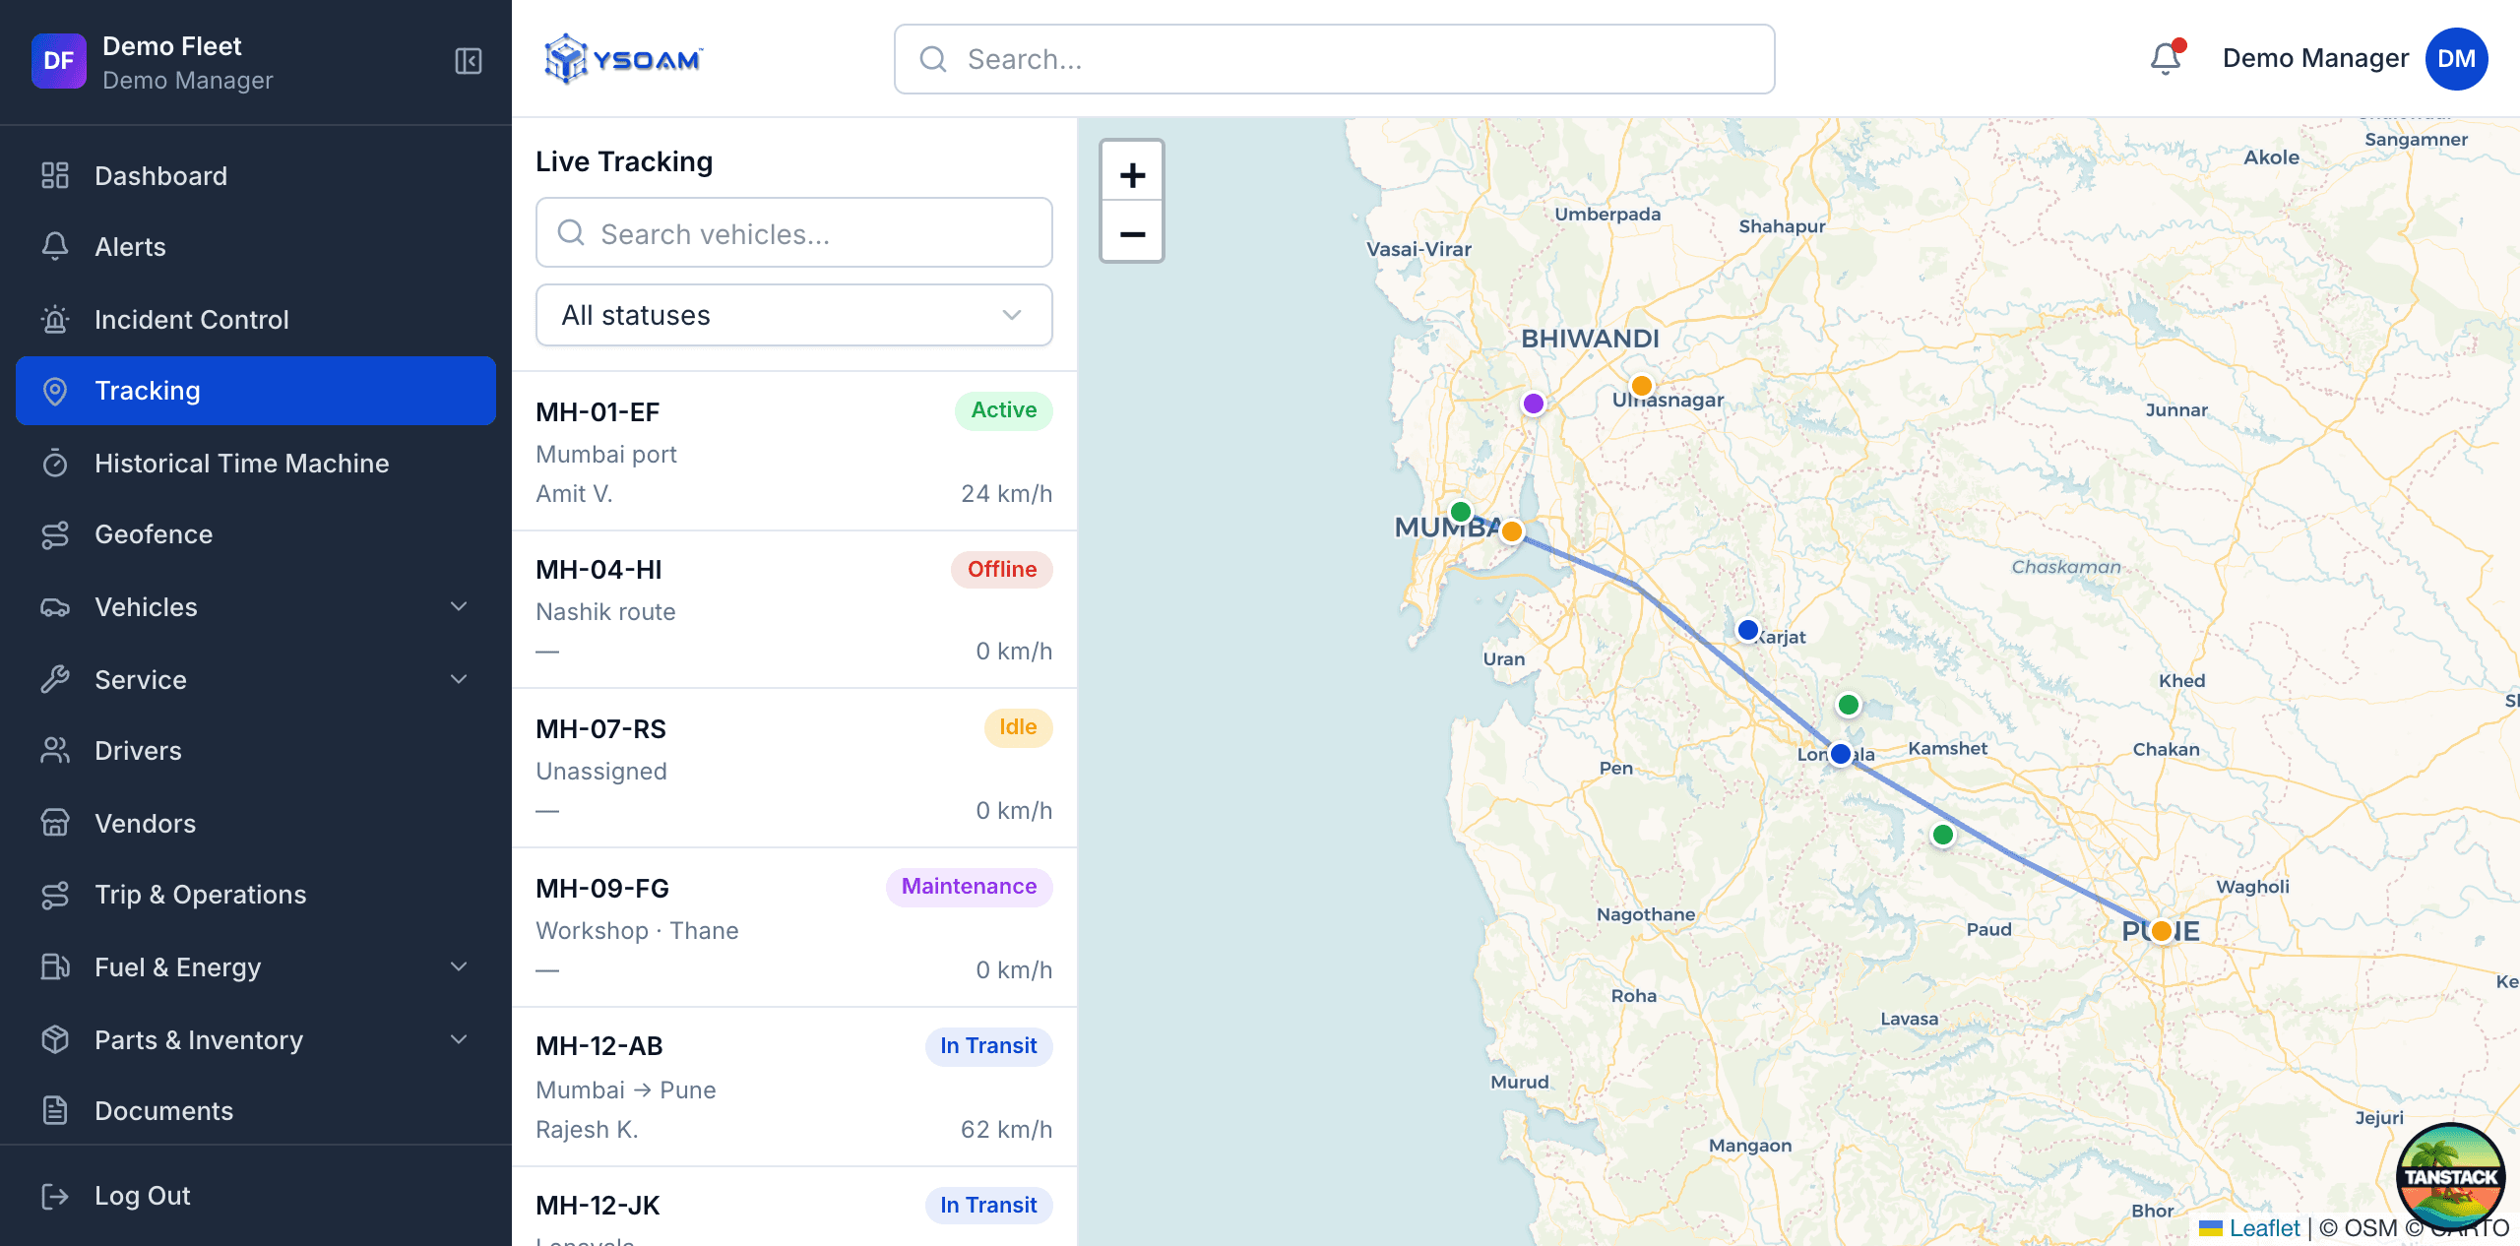Open Dashboard in sidebar
2520x1246 pixels.
[x=256, y=176]
